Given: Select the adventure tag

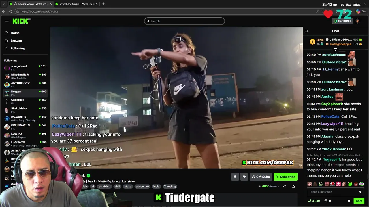Looking at the screenshot, I should pyautogui.click(x=142, y=186).
